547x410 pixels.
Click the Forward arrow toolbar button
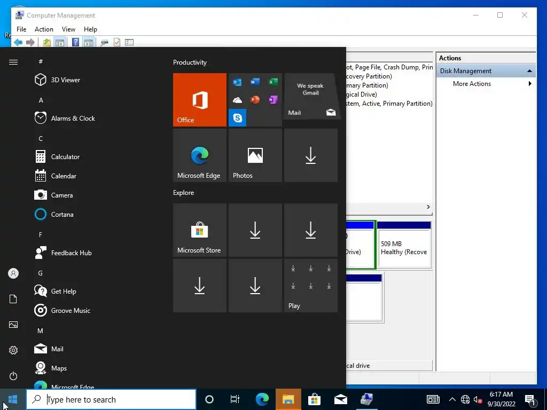(x=30, y=43)
